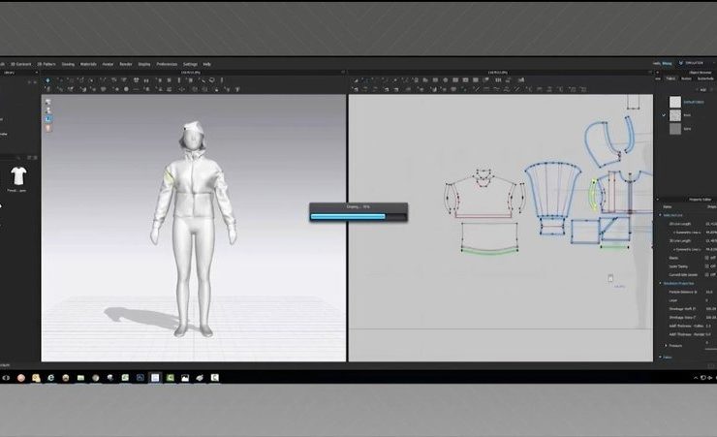Click the orange bottom icon in the 3D viewport's vertical toolbar
Image resolution: width=717 pixels, height=437 pixels.
pos(47,127)
